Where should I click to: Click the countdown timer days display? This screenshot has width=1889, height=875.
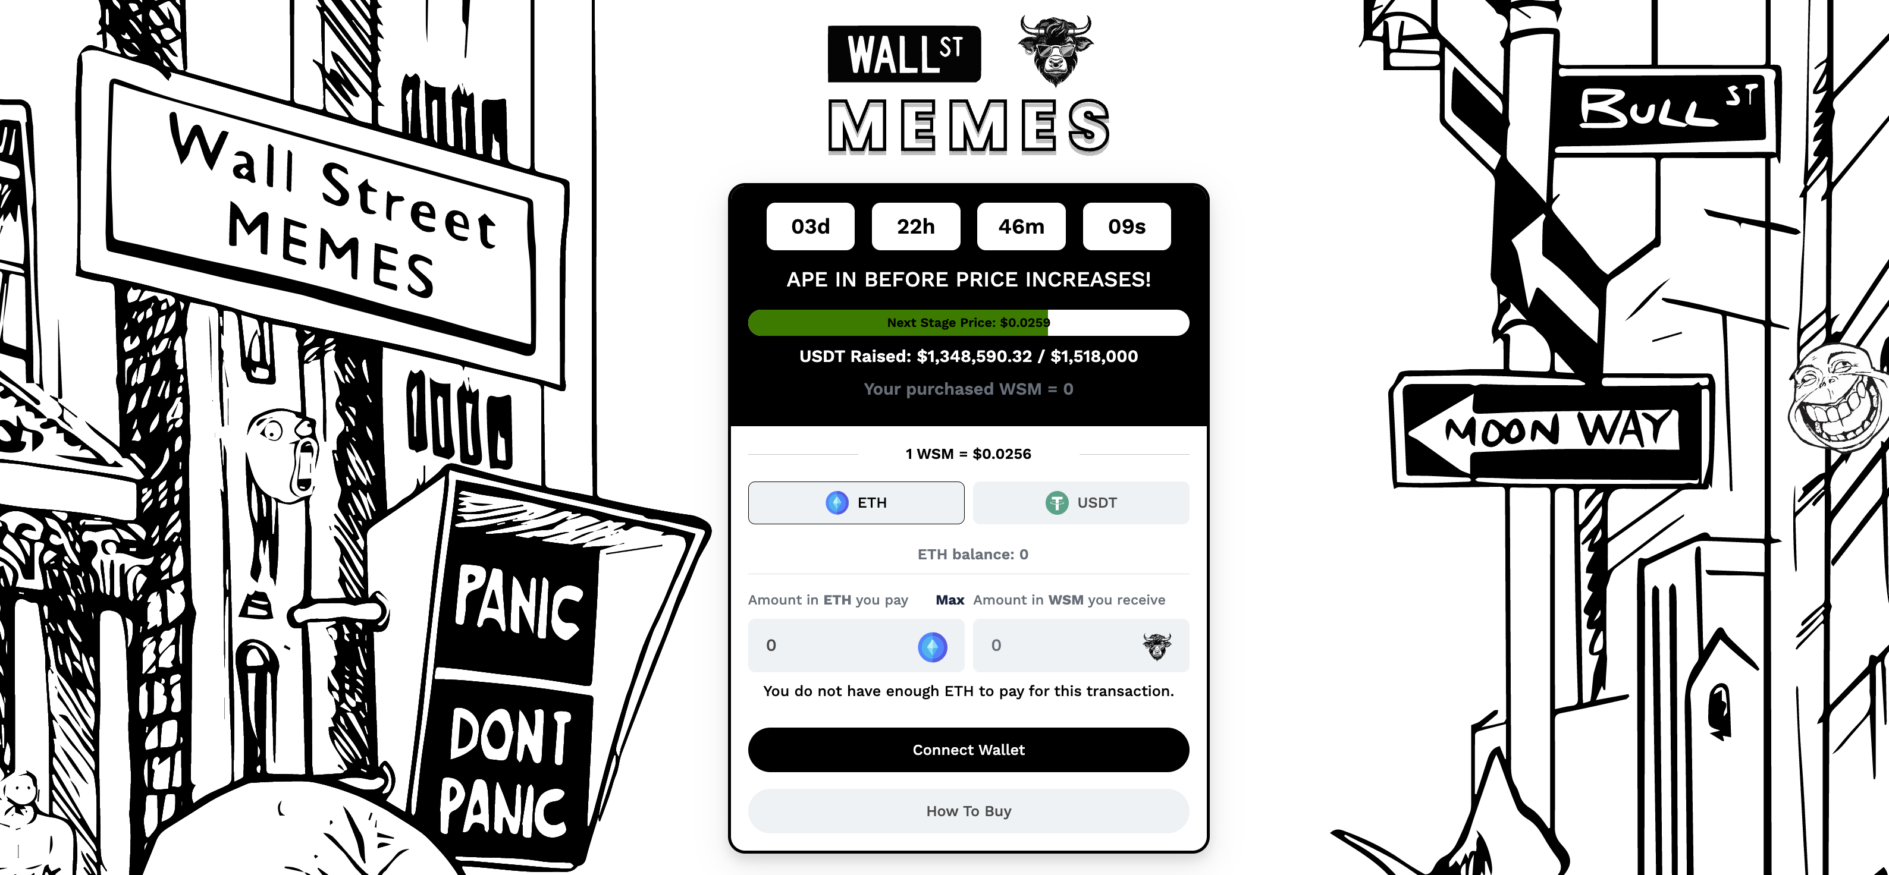pyautogui.click(x=809, y=228)
